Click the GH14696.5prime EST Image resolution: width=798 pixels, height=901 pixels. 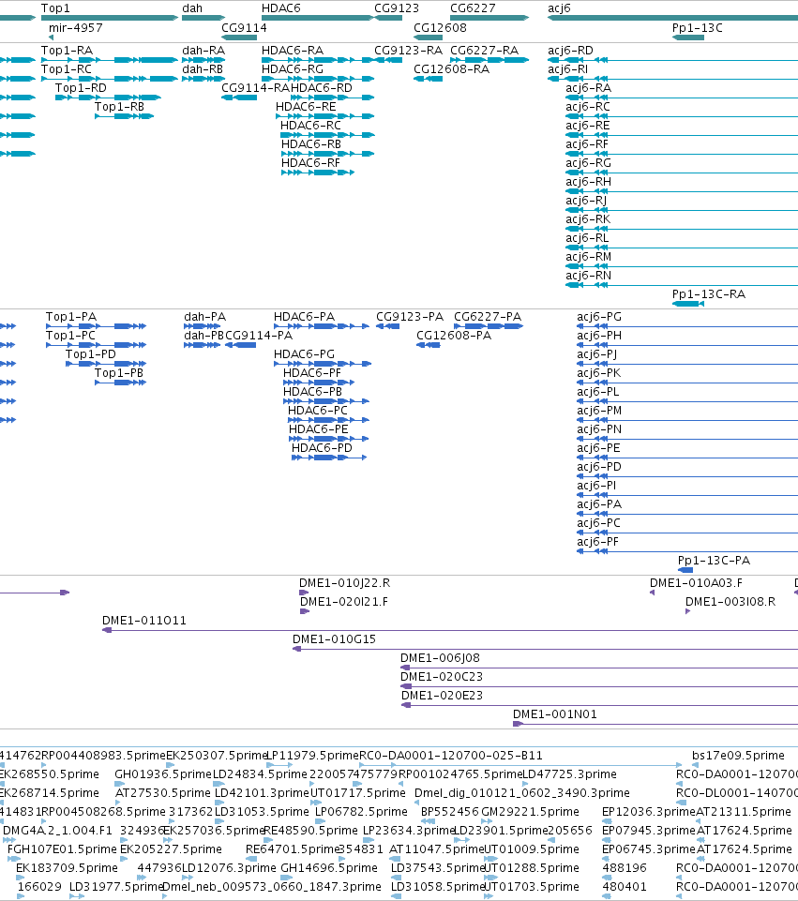(x=286, y=878)
